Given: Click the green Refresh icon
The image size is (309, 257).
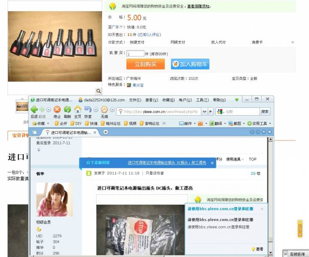Looking at the screenshot, I should [67, 110].
